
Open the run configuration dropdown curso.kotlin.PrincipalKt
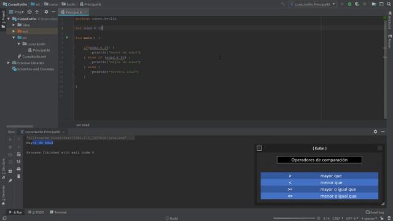coord(313,4)
